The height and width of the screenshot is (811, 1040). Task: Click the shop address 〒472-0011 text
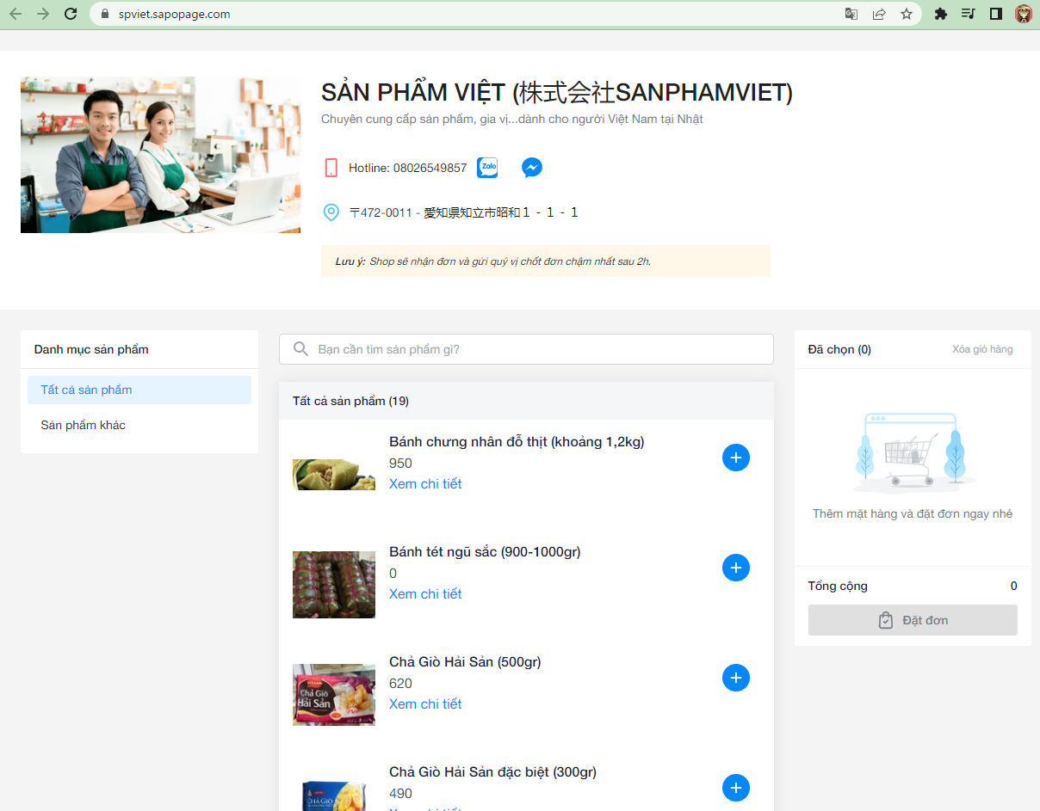(x=464, y=212)
